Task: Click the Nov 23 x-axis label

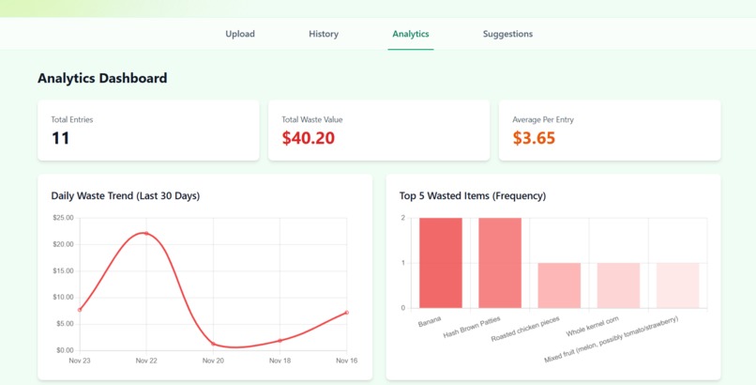Action: 80,361
